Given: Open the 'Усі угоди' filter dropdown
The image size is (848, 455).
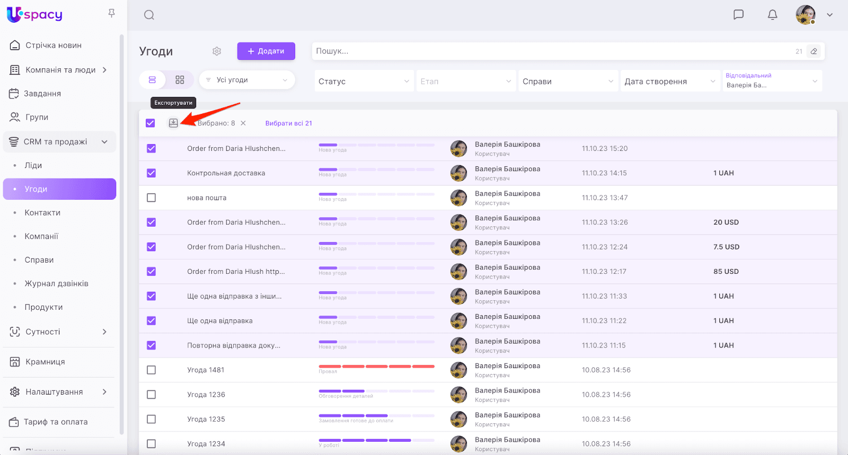Looking at the screenshot, I should pyautogui.click(x=246, y=80).
